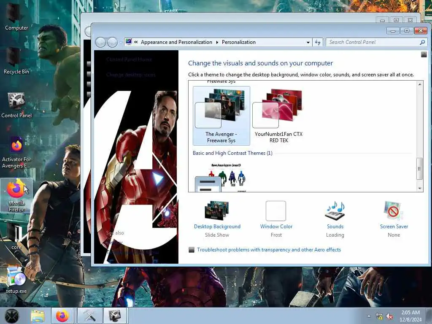This screenshot has height=324, width=432.
Task: Expand the breadcrumb overflow chevrons
Action: (136, 42)
